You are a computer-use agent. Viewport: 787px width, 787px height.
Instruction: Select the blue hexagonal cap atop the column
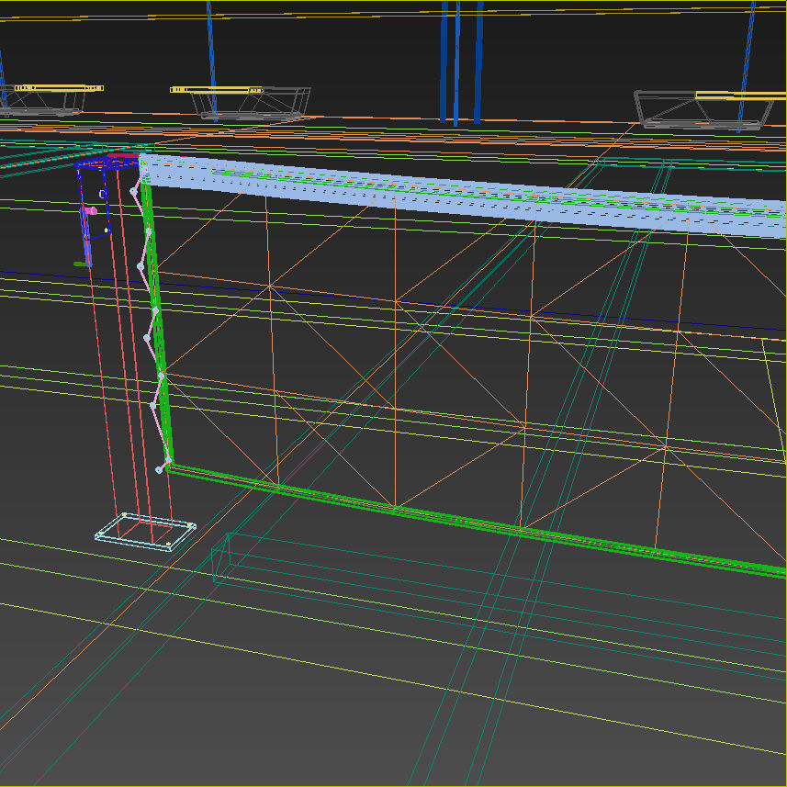[107, 163]
